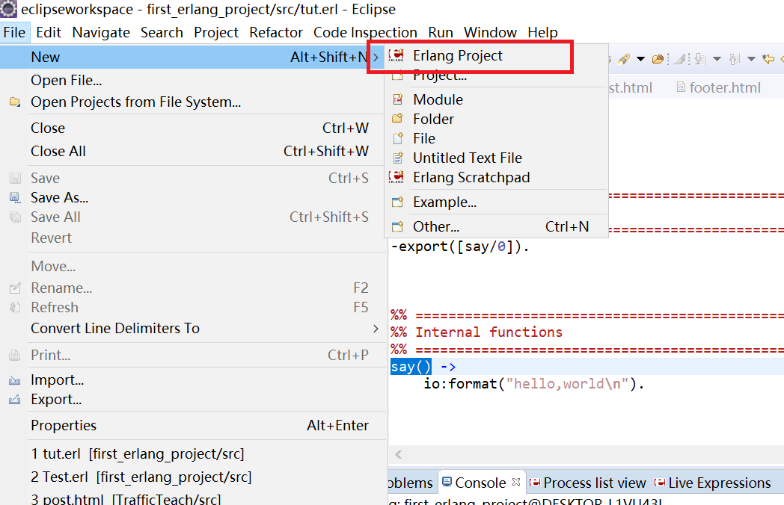
Task: Reopen recent file 2 Test.erl
Action: tap(193, 477)
